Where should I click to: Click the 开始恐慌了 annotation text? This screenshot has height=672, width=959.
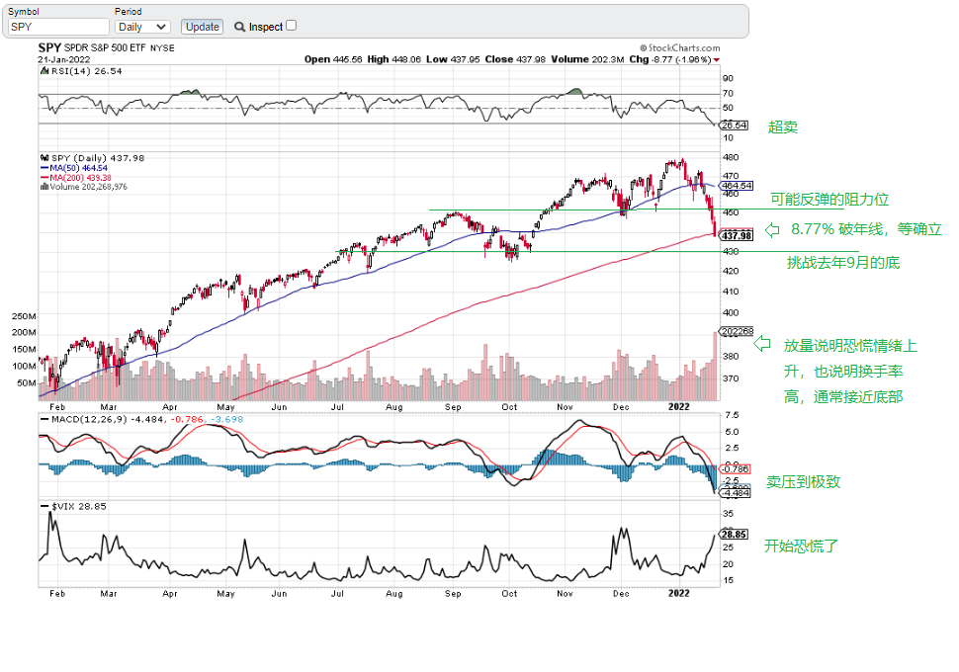pyautogui.click(x=801, y=546)
